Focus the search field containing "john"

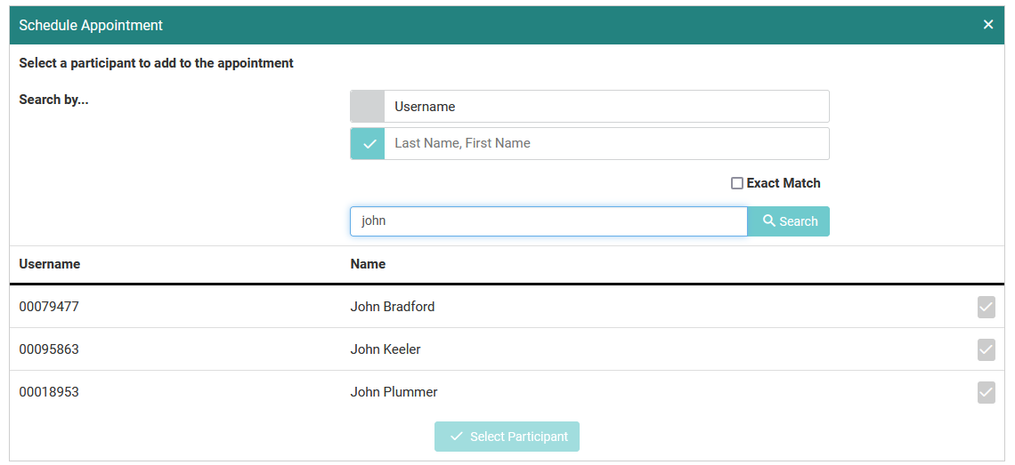pyautogui.click(x=548, y=221)
